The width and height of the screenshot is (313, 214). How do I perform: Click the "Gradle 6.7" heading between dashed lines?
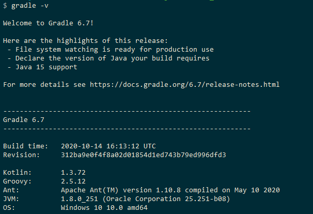tap(24, 119)
